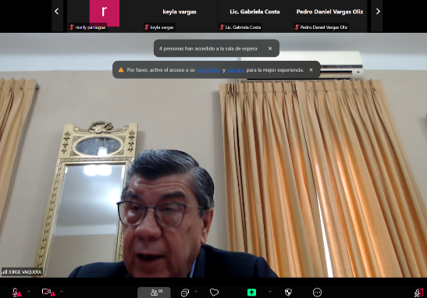The width and height of the screenshot is (427, 298).
Task: Click the Leave meeting icon
Action: pyautogui.click(x=418, y=293)
